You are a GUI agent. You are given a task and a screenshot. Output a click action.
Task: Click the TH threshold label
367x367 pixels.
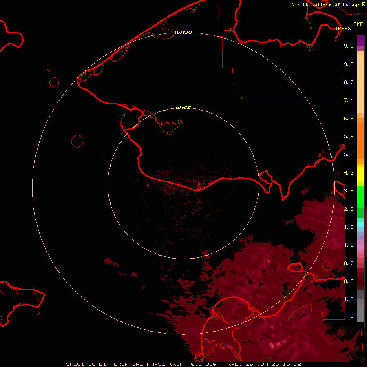(350, 318)
